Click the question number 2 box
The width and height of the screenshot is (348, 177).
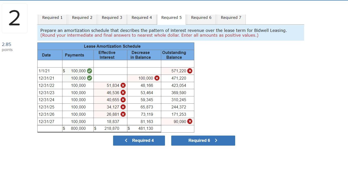[x=14, y=18]
